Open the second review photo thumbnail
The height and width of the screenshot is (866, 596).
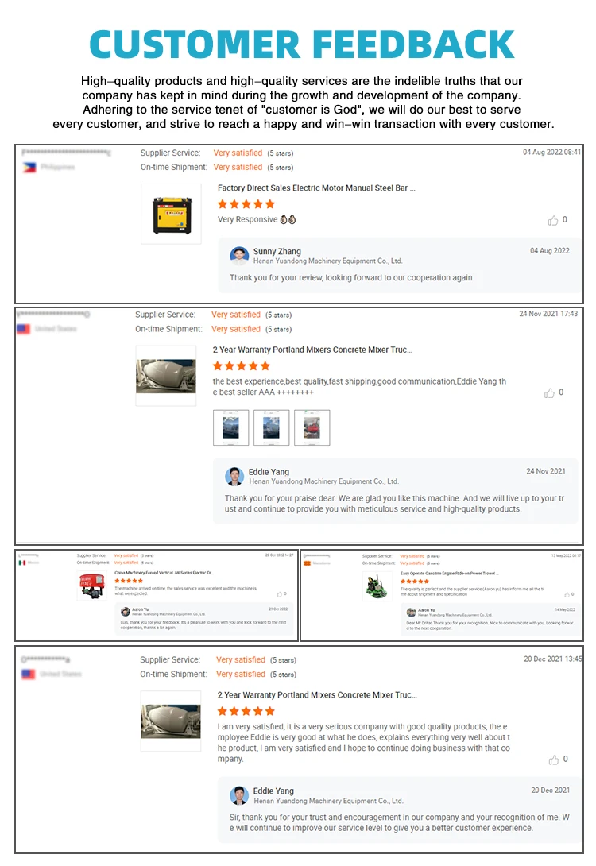tap(271, 427)
